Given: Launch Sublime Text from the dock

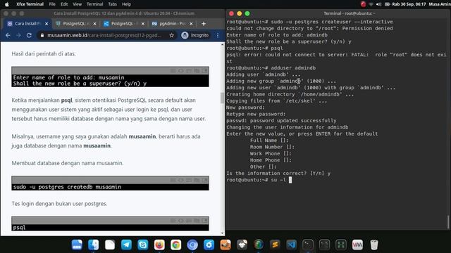Looking at the screenshot, I should pyautogui.click(x=275, y=245).
